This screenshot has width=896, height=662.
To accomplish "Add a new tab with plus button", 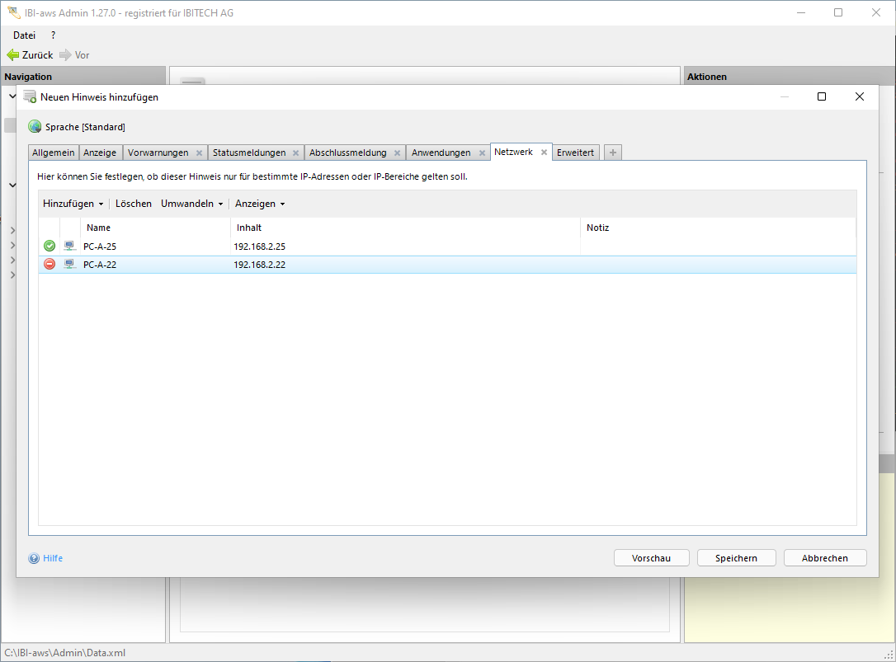I will tap(613, 153).
